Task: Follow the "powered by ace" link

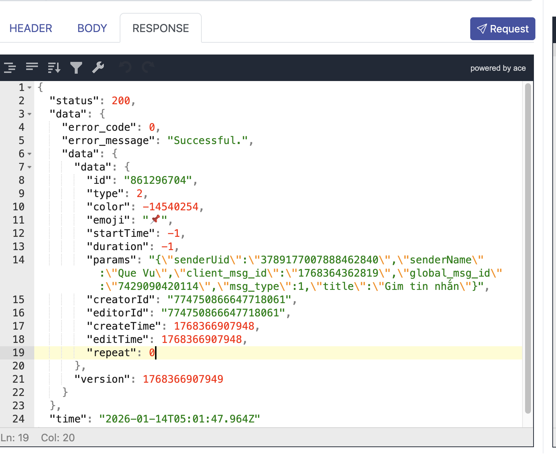Action: point(498,68)
